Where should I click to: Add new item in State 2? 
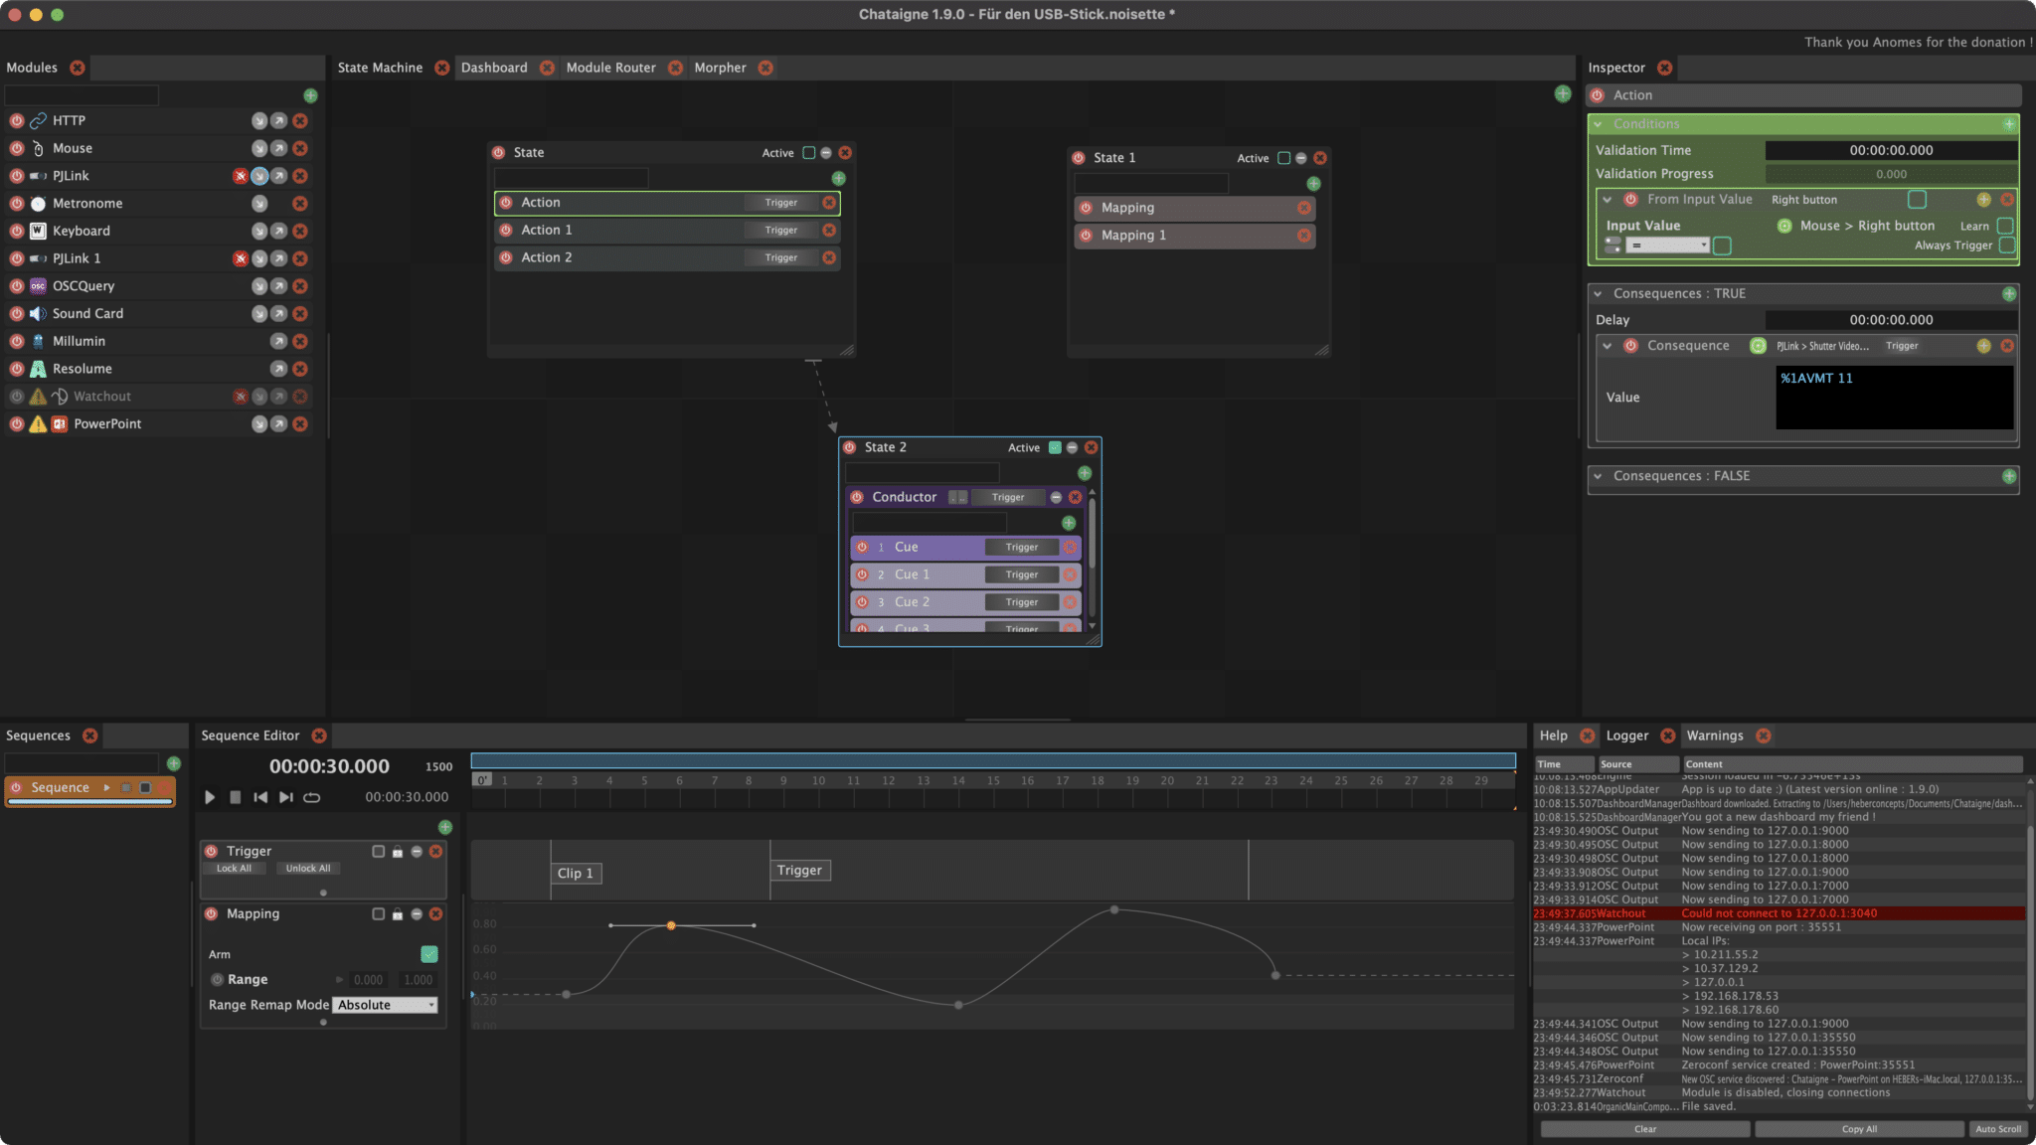1085,473
